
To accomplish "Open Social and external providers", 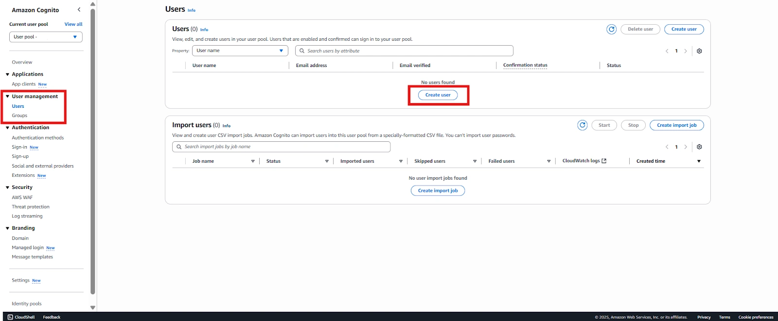I will click(43, 166).
